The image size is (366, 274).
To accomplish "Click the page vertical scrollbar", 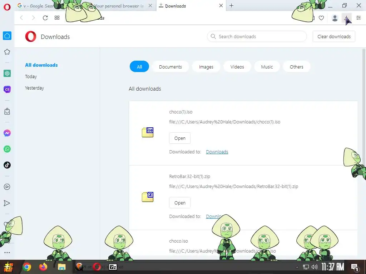I will click(x=363, y=107).
